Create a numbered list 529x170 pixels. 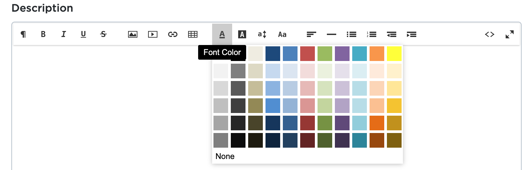[x=372, y=34]
